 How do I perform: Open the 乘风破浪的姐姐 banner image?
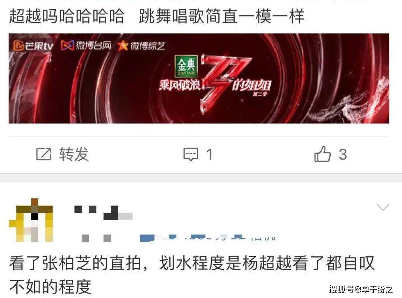pyautogui.click(x=199, y=78)
